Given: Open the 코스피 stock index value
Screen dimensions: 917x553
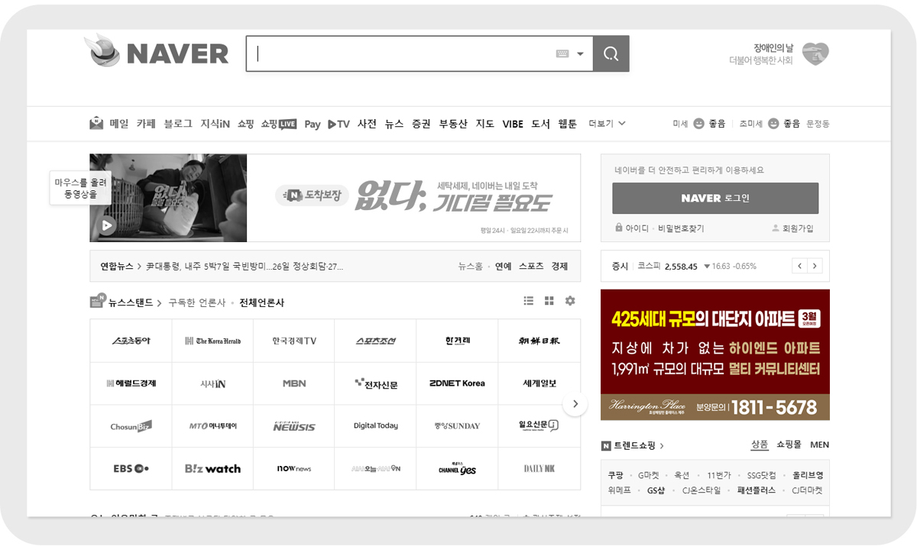Looking at the screenshot, I should [681, 267].
